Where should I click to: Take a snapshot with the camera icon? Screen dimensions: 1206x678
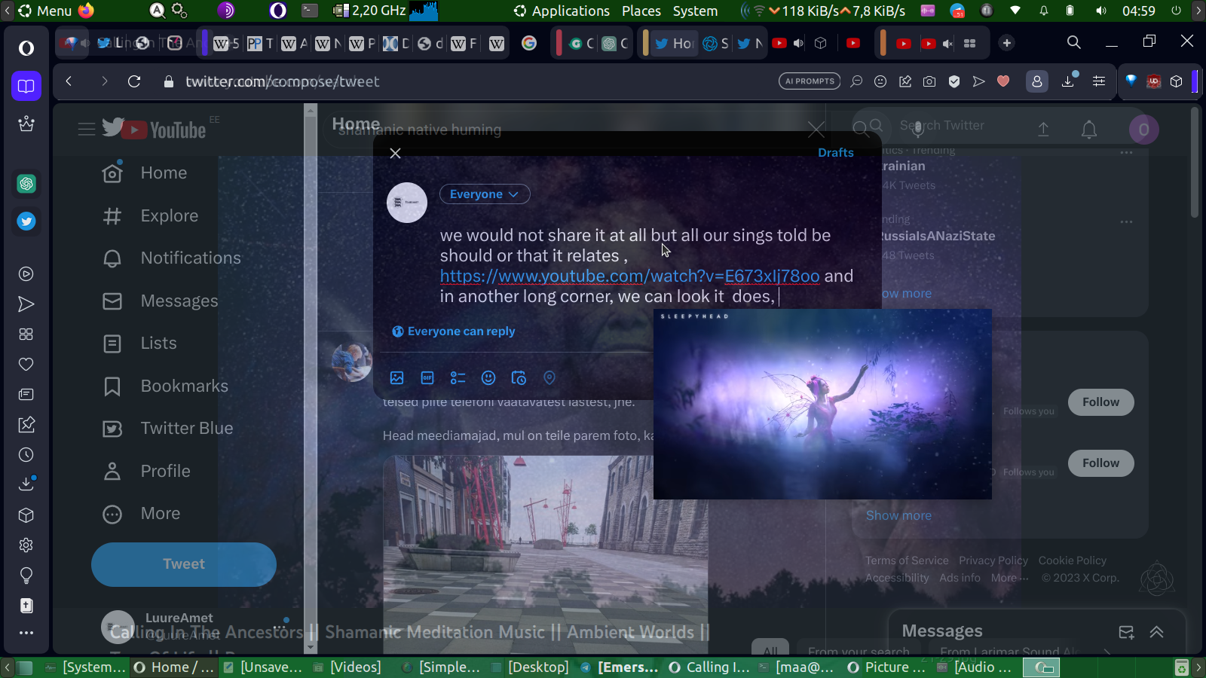(x=929, y=81)
